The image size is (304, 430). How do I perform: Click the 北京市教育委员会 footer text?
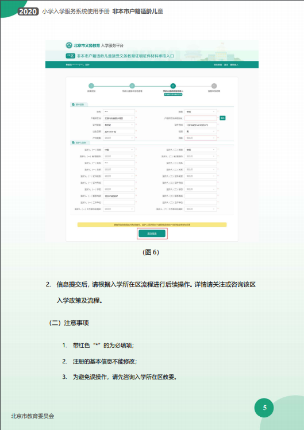33,416
